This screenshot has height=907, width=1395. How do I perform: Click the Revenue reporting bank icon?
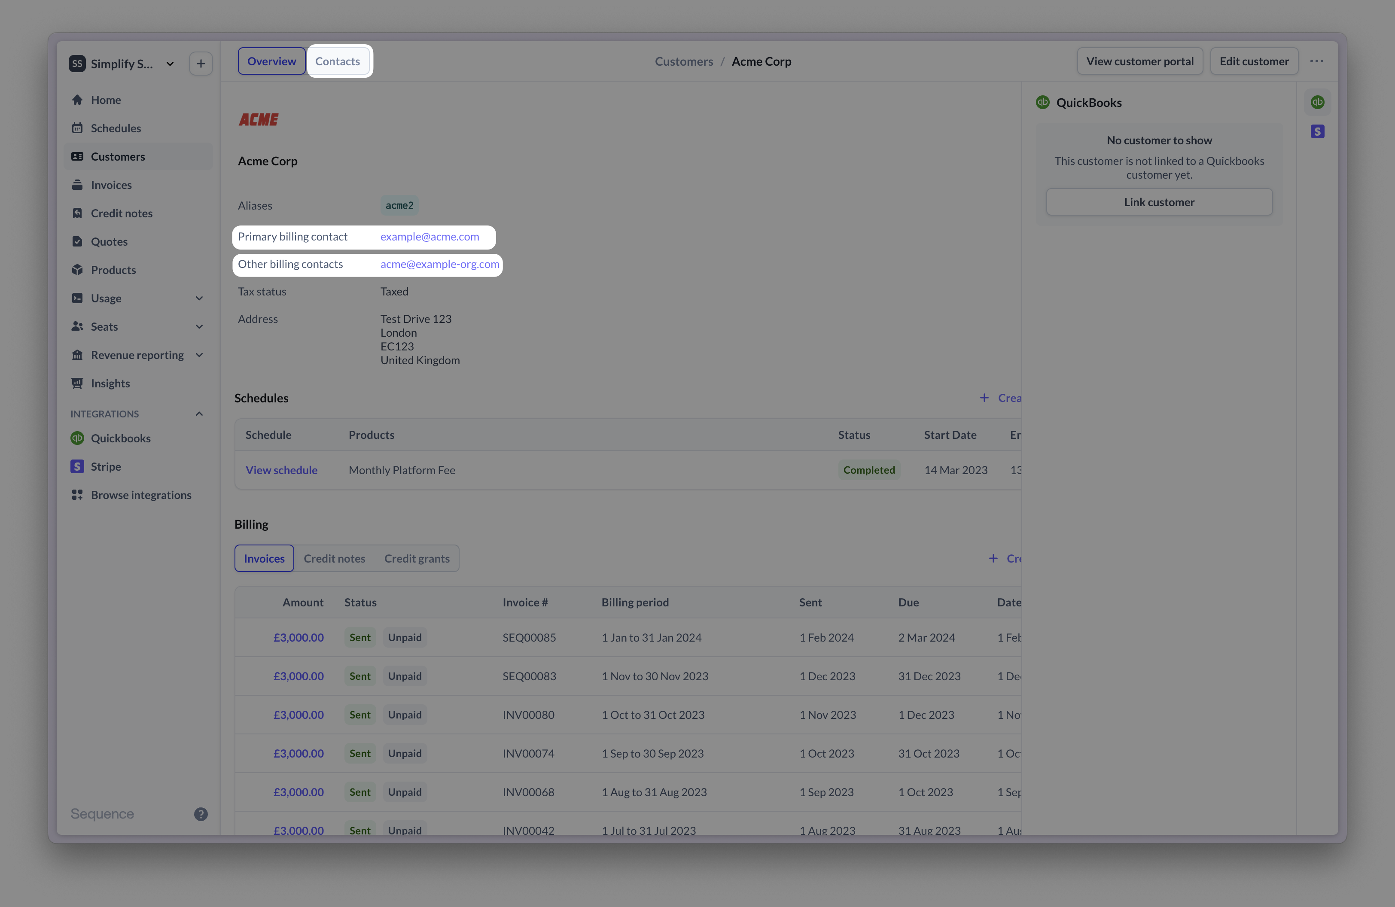(x=77, y=355)
